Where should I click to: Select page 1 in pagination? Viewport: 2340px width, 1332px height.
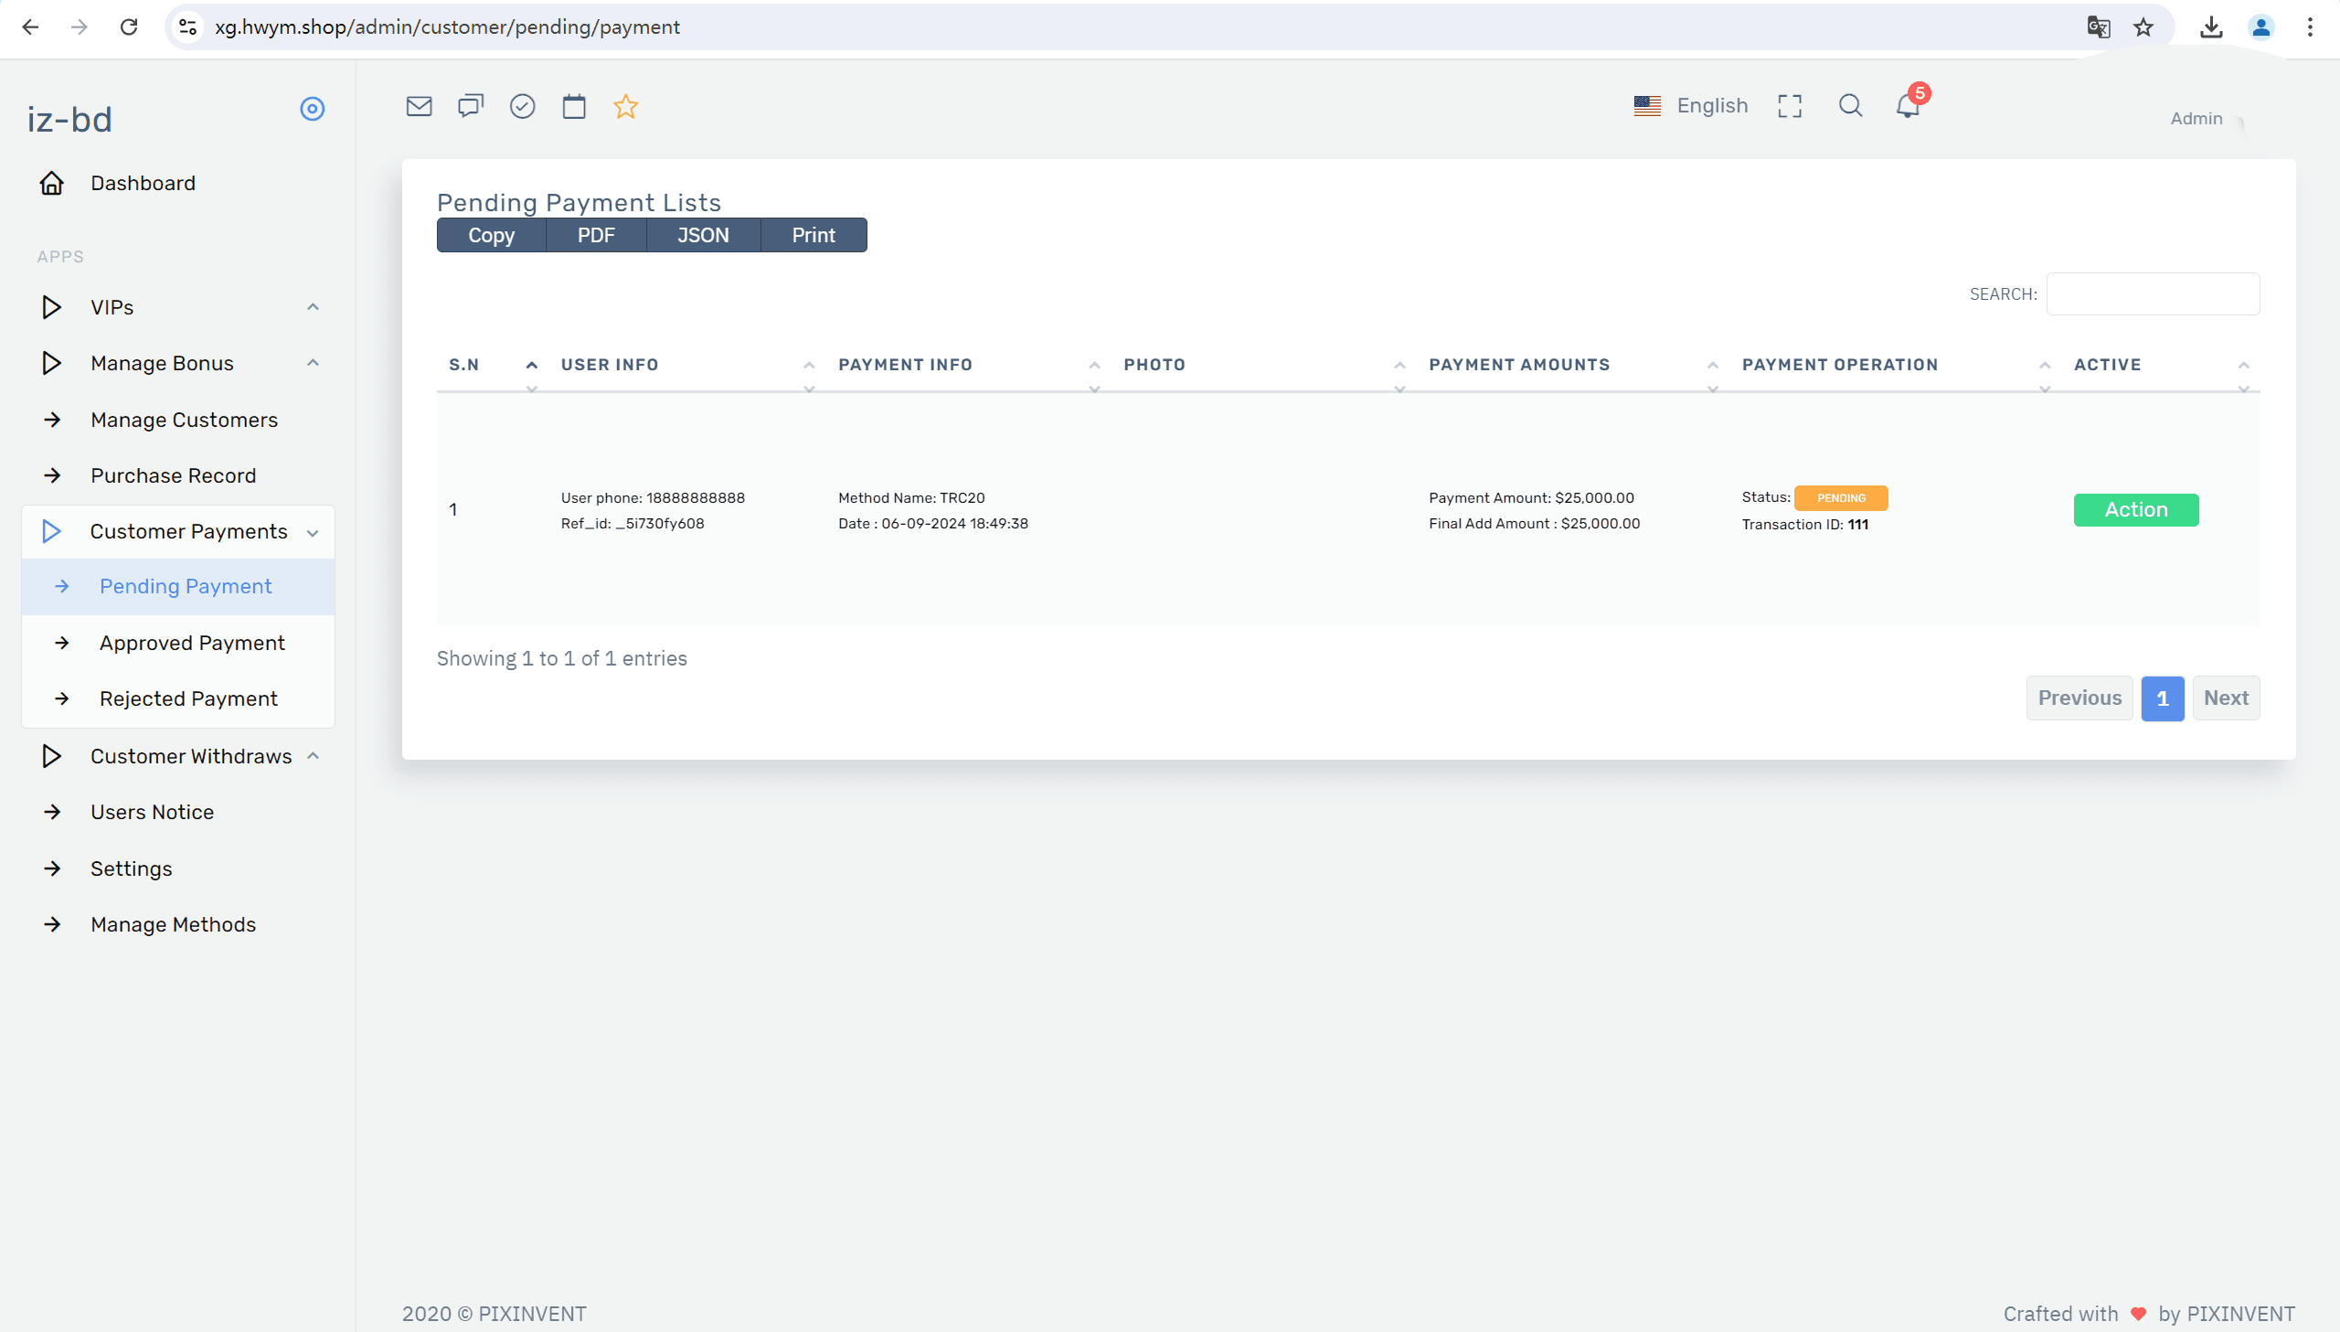click(2163, 698)
